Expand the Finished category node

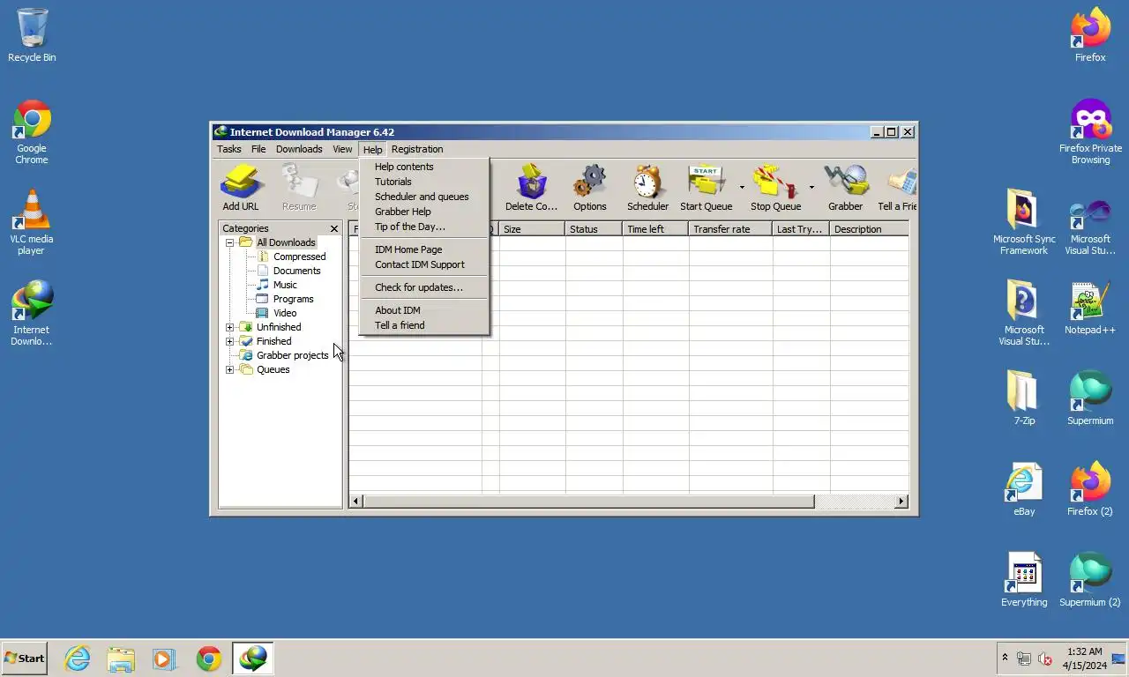point(229,341)
